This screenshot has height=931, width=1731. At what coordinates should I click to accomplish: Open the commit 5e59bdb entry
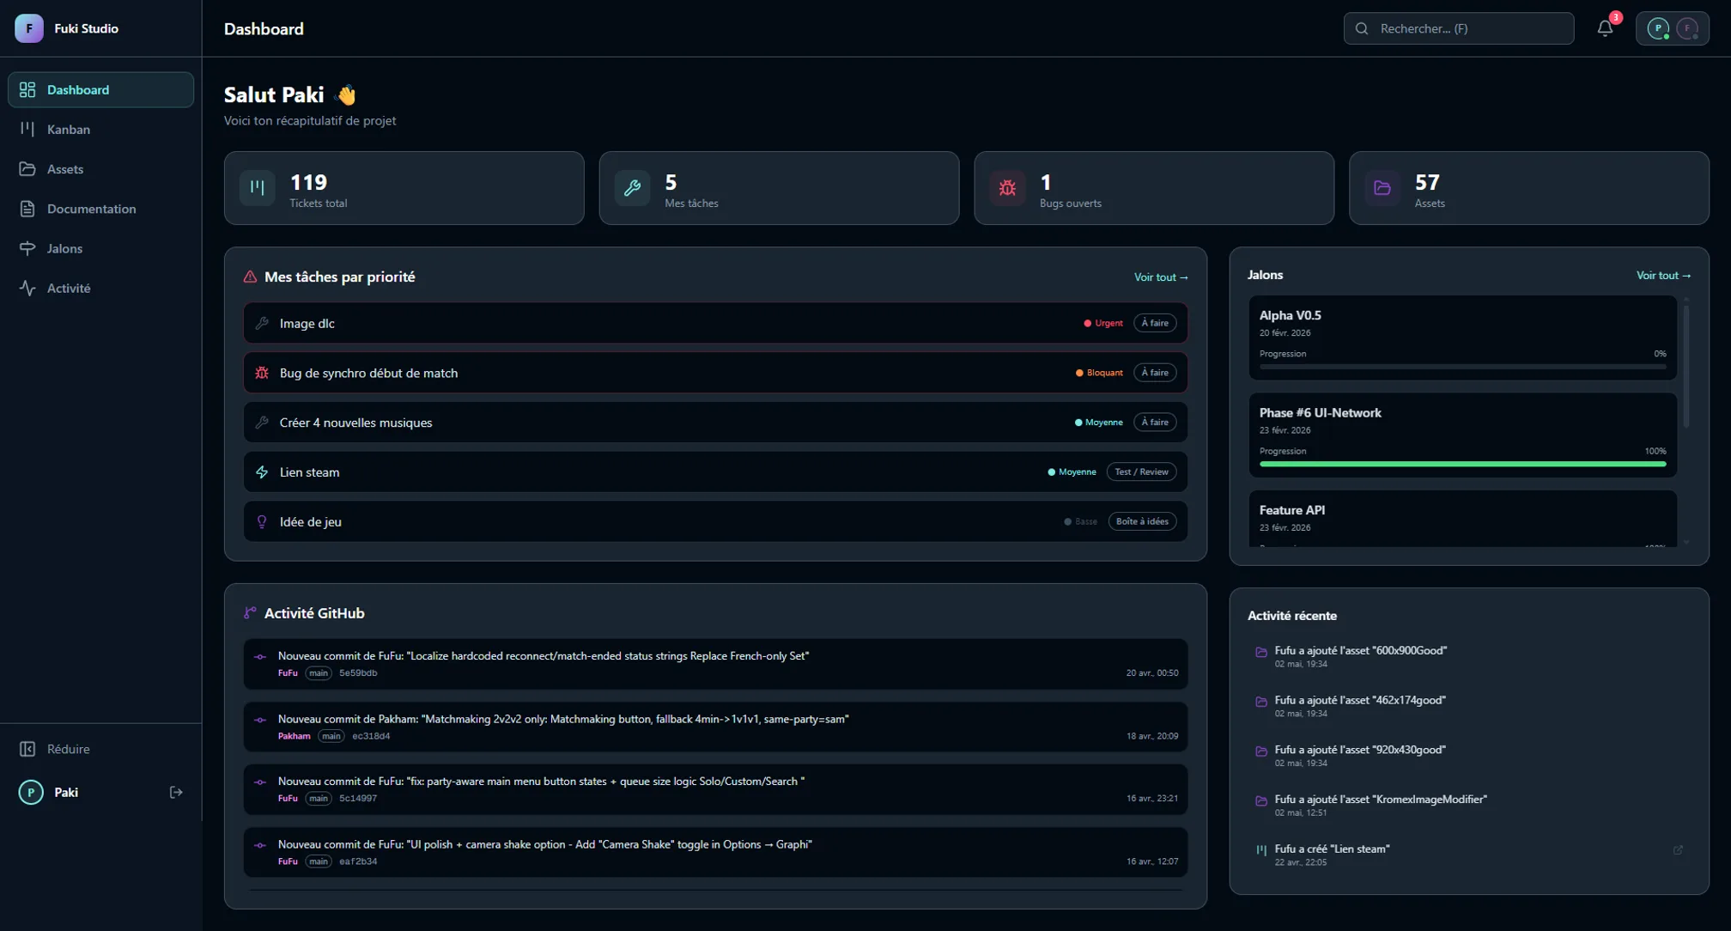tap(715, 664)
